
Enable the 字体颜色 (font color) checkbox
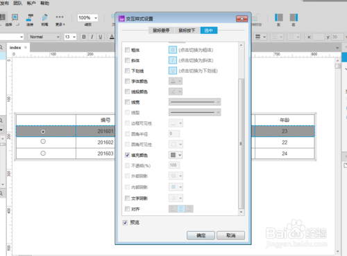(x=127, y=81)
